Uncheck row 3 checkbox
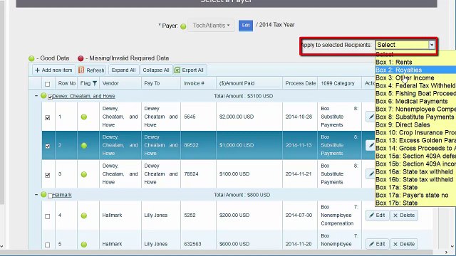This screenshot has width=456, height=256. point(48,175)
